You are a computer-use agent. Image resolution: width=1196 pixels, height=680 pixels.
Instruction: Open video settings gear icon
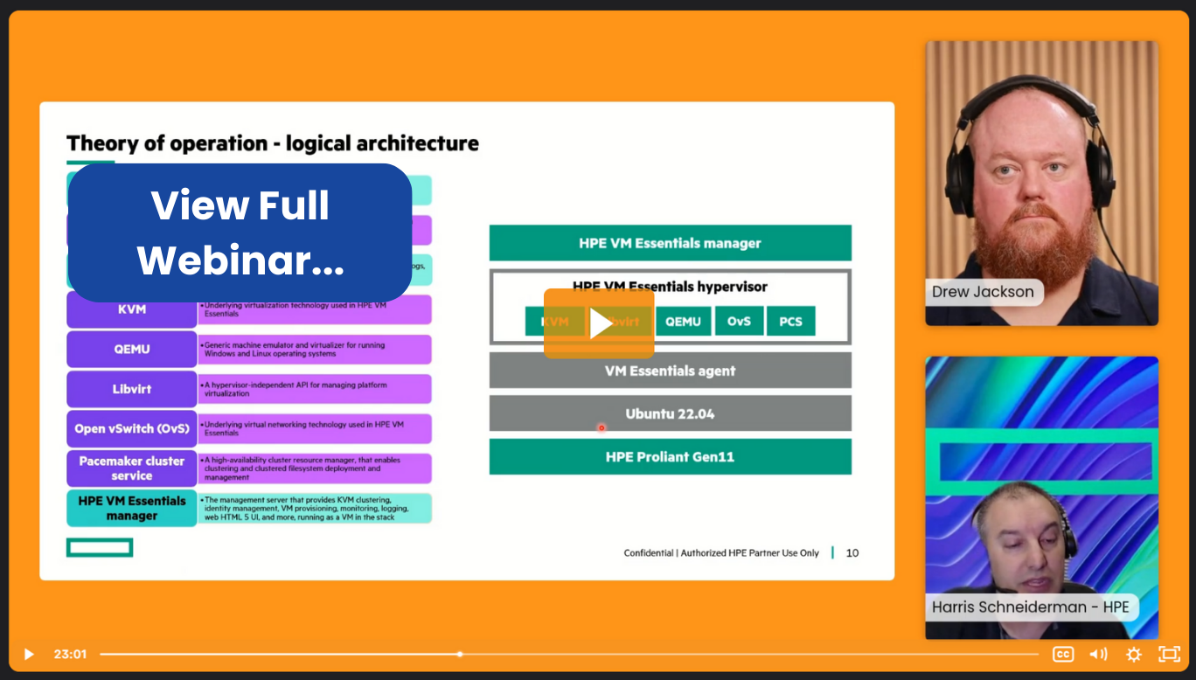1134,654
